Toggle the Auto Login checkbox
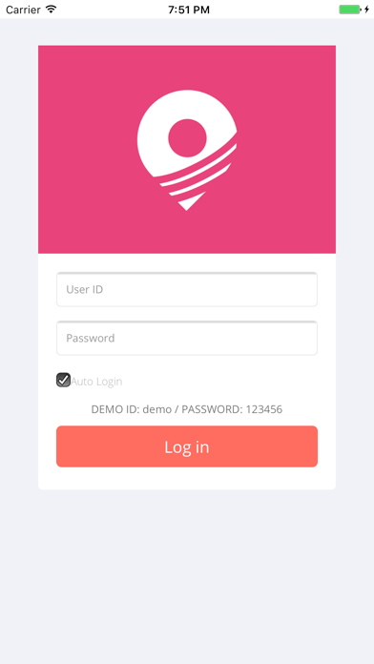This screenshot has width=374, height=664. (64, 380)
